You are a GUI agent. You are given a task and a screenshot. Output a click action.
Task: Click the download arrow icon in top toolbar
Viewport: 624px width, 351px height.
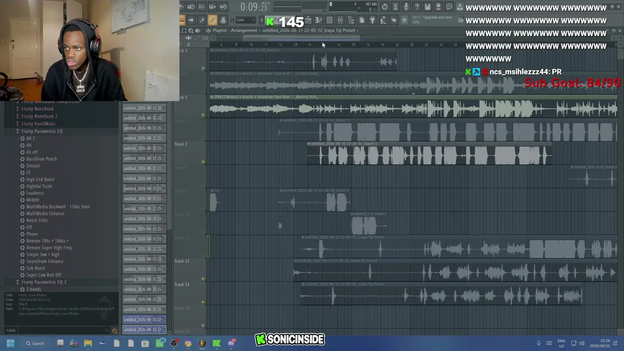point(460,7)
